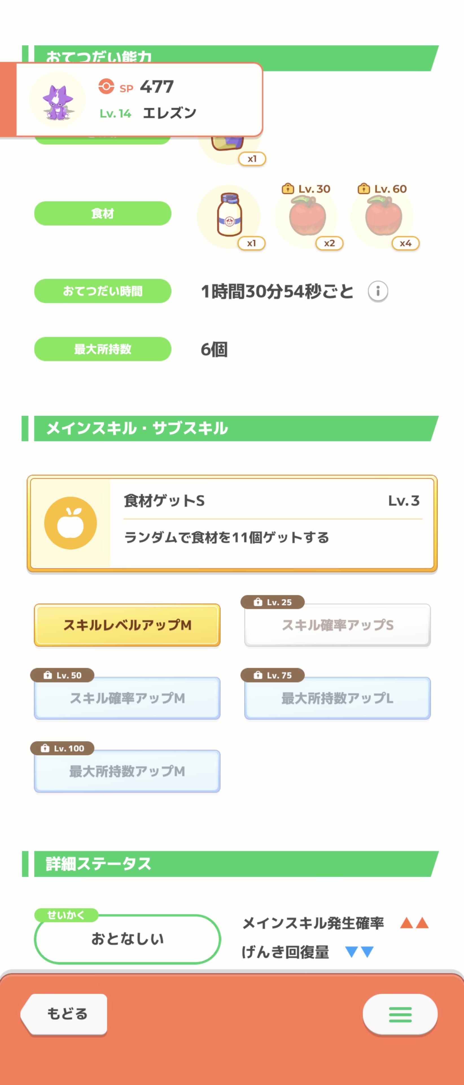Tap the 食材 ingredient label
This screenshot has width=464, height=1085.
(x=103, y=214)
